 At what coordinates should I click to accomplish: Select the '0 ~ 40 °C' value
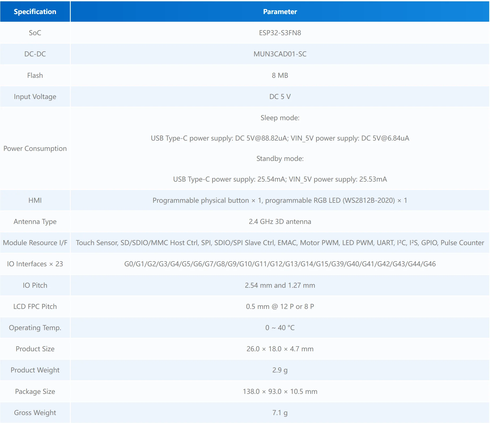coord(280,328)
